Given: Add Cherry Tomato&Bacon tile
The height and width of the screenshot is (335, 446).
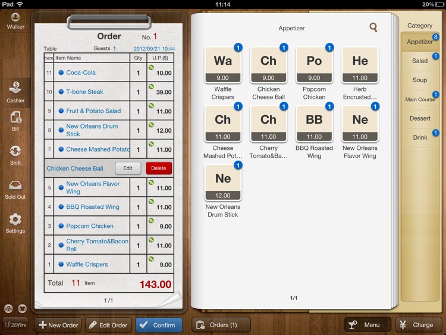Looking at the screenshot, I should [x=269, y=124].
